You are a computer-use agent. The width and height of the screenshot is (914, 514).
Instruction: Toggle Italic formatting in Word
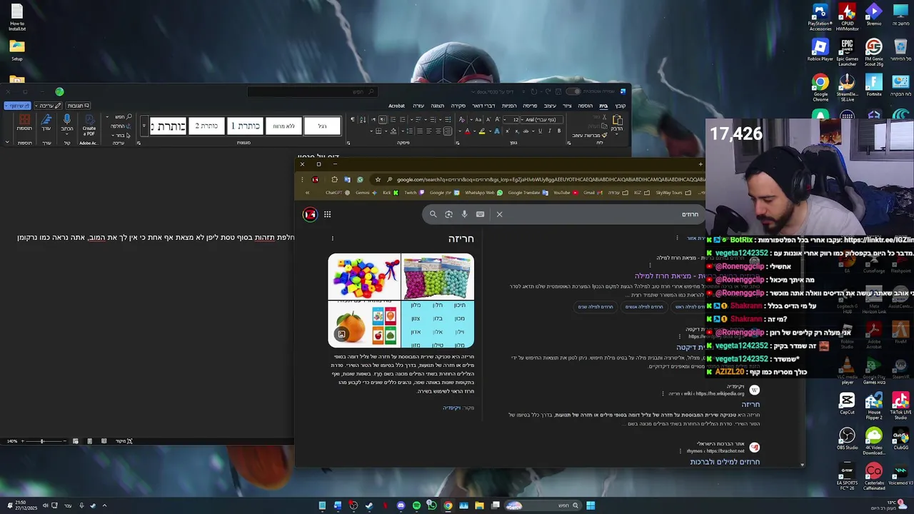(550, 131)
